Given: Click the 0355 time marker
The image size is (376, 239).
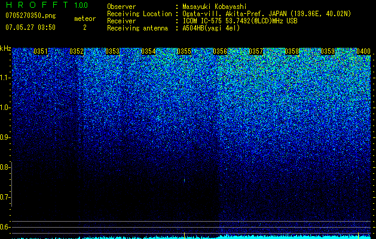Looking at the screenshot, I should click(184, 51).
